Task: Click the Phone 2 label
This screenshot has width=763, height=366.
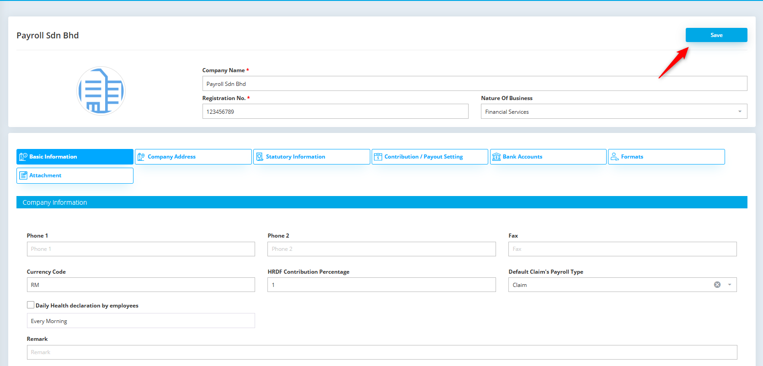Action: [278, 236]
